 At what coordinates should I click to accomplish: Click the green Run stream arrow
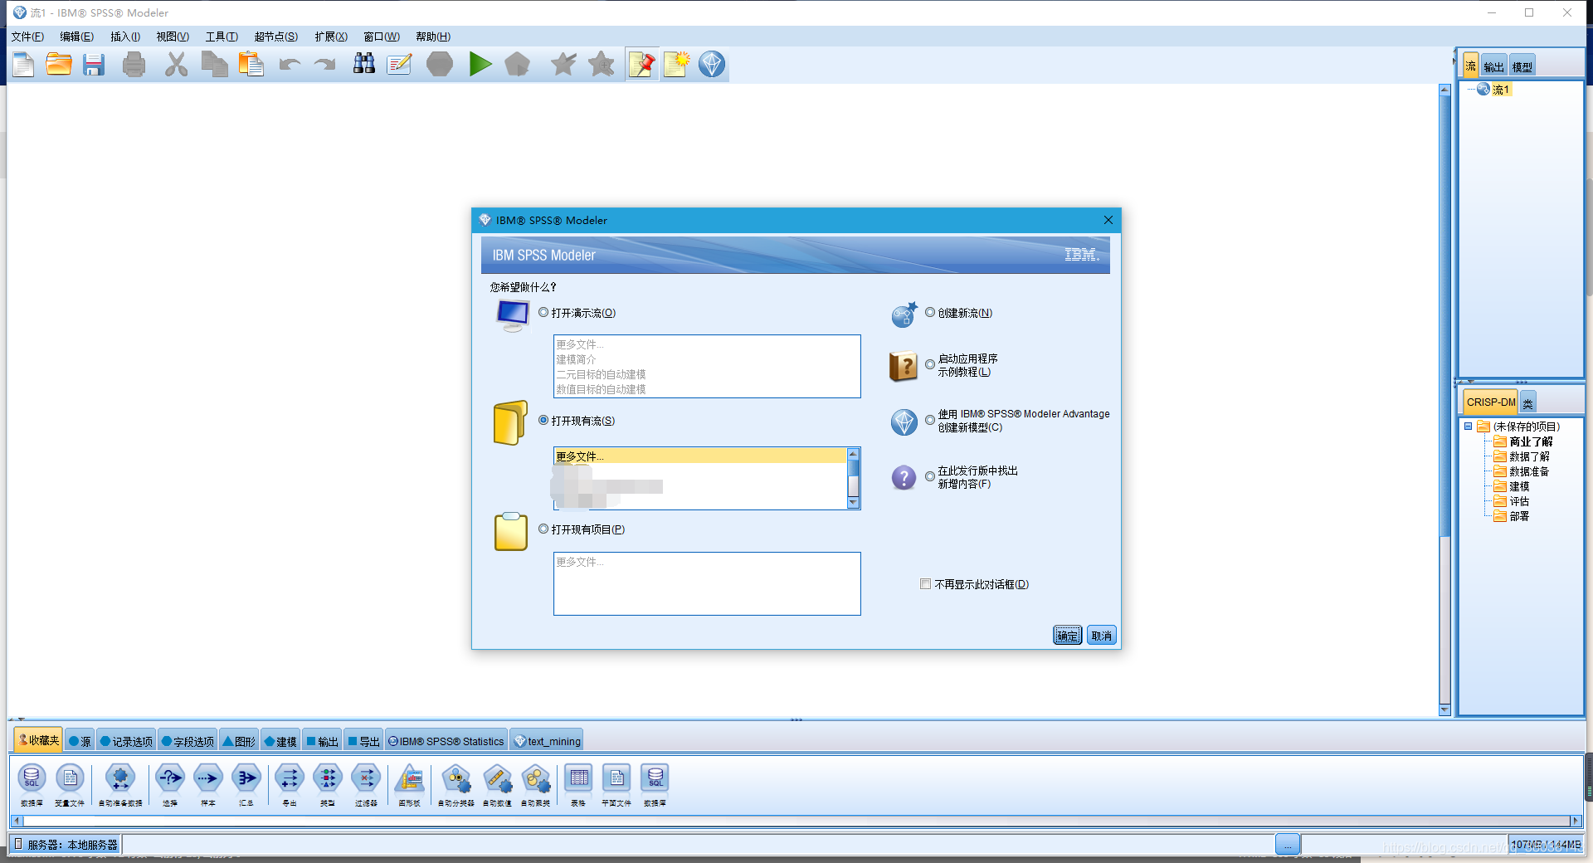(480, 64)
